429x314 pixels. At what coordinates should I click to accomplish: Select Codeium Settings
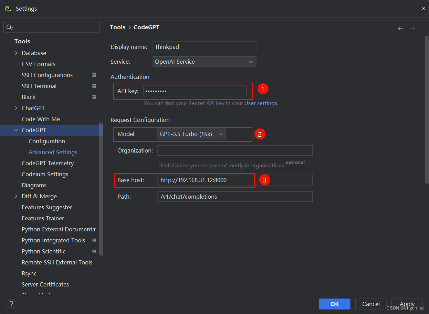pyautogui.click(x=45, y=174)
